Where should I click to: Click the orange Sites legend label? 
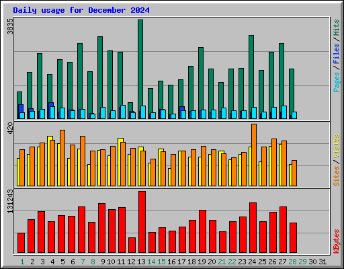[336, 176]
